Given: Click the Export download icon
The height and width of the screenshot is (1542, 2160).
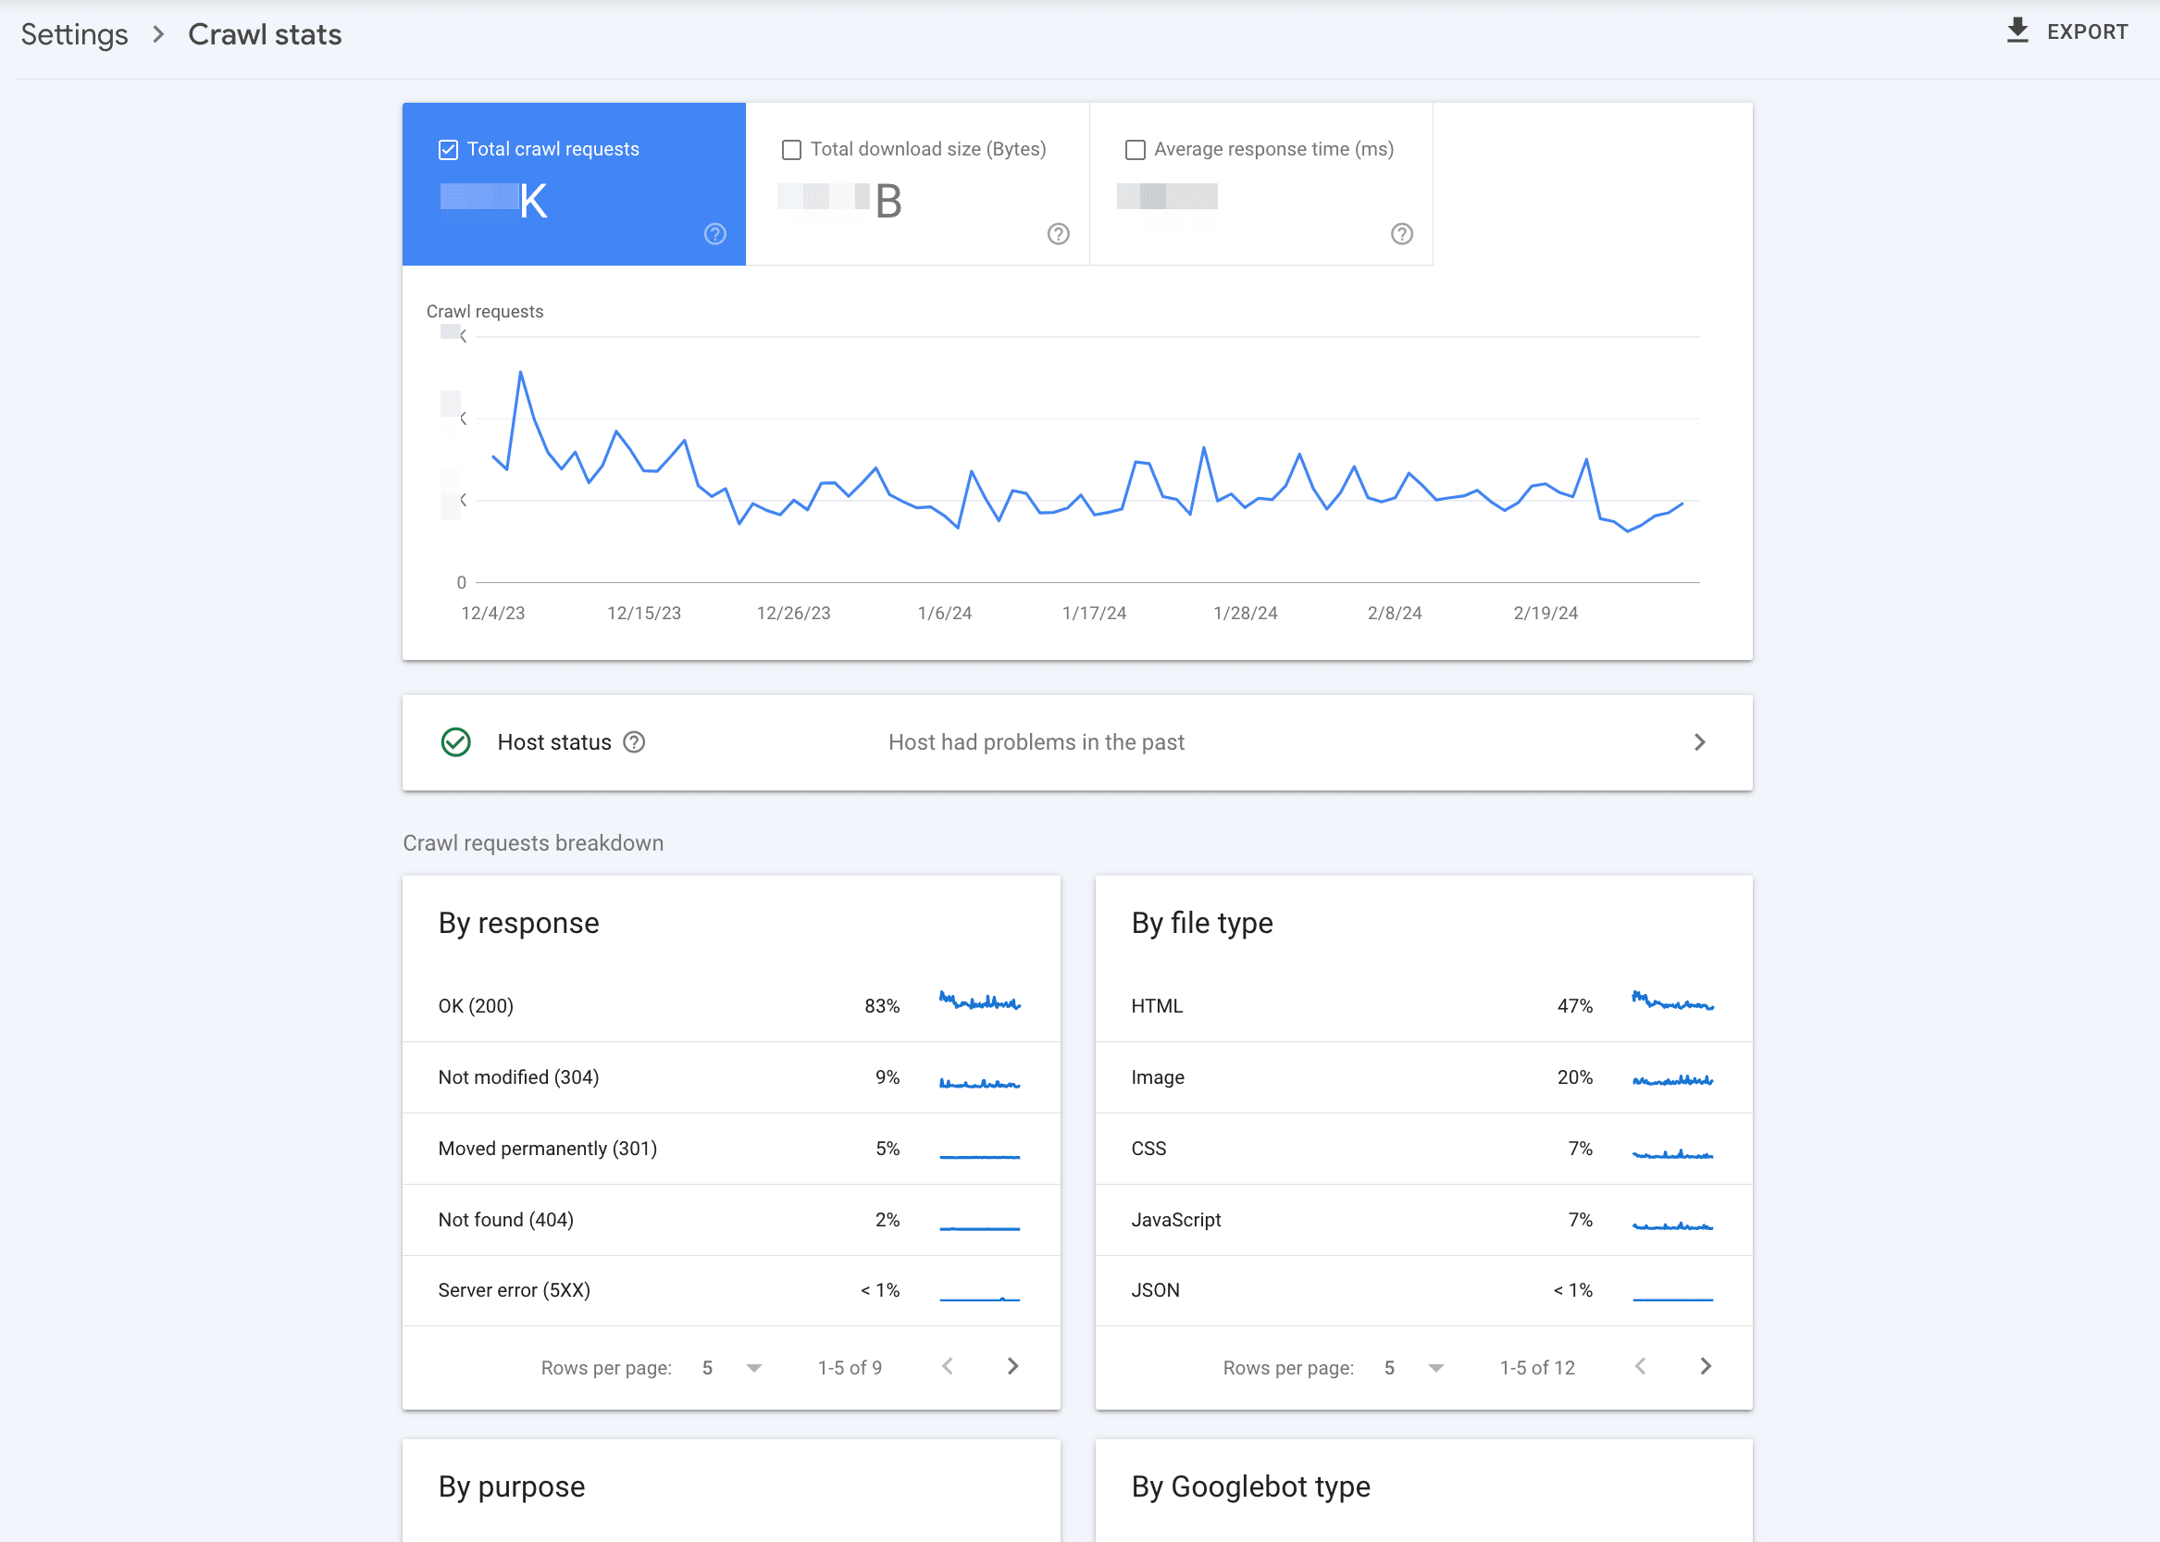Looking at the screenshot, I should tap(2017, 31).
